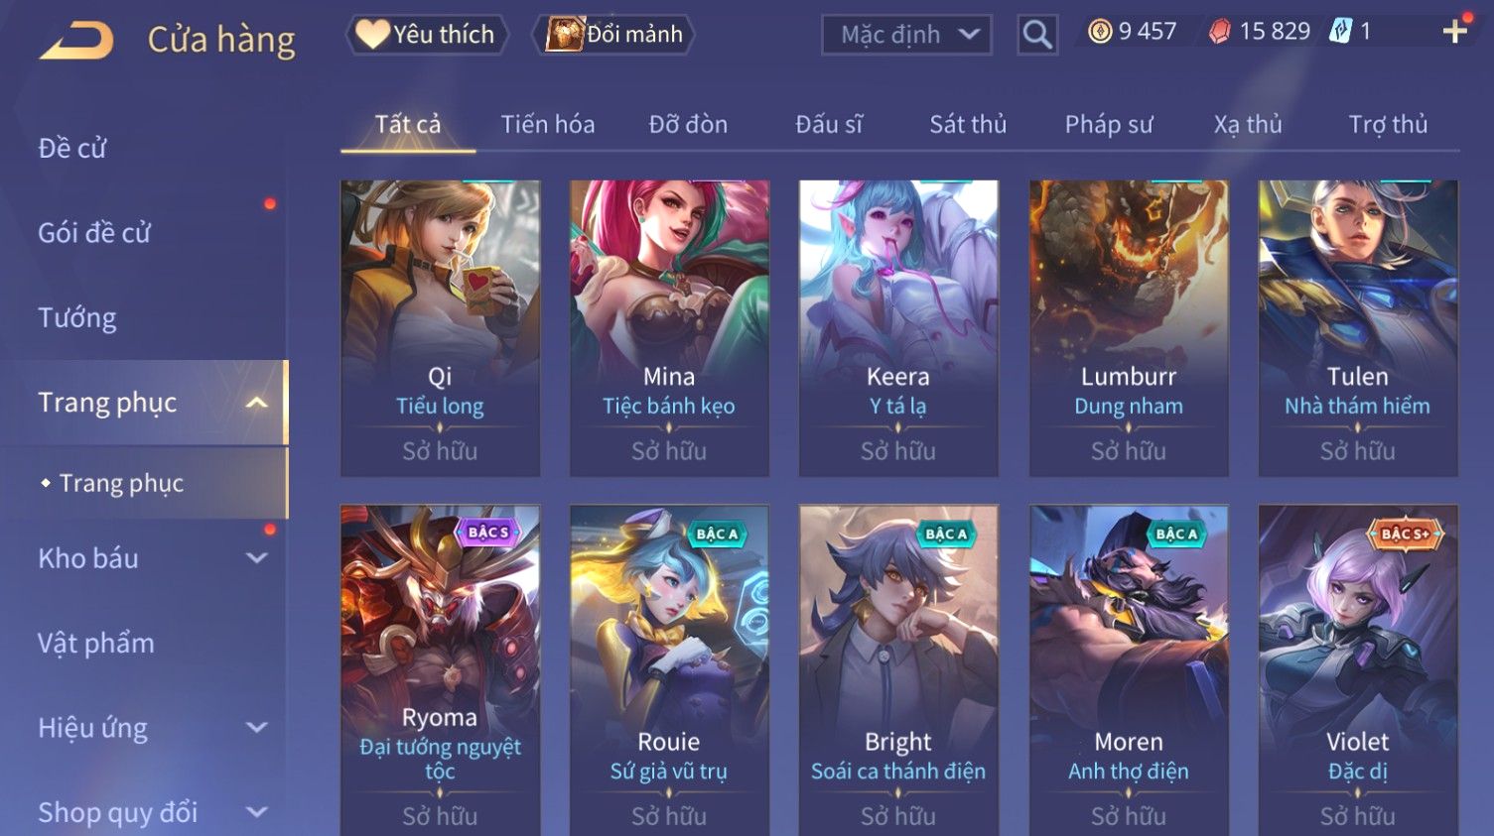
Task: Go back using the golden arrow icon
Action: point(77,40)
